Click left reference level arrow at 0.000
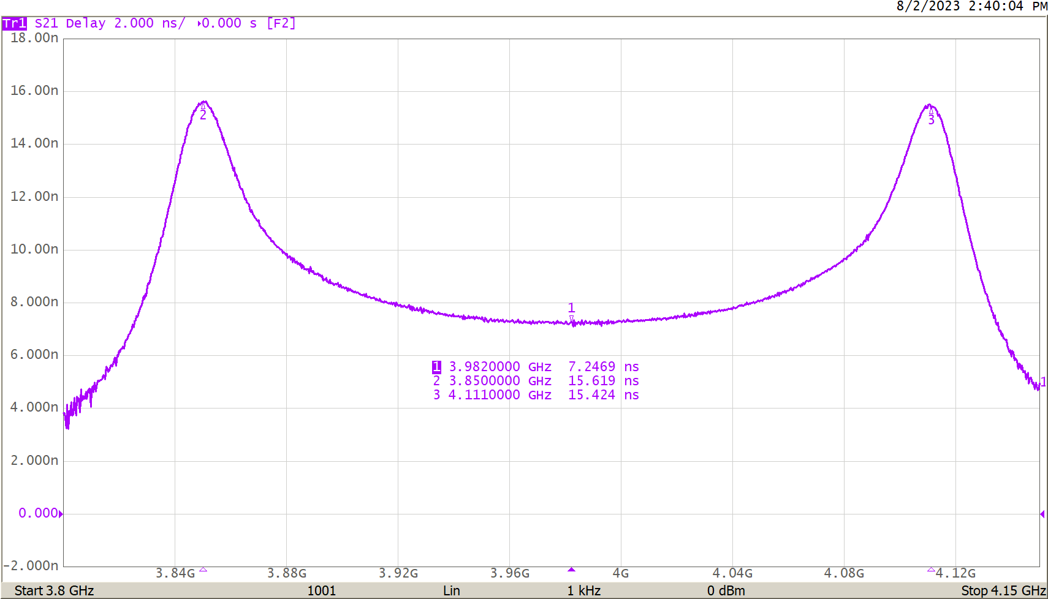 pyautogui.click(x=61, y=514)
